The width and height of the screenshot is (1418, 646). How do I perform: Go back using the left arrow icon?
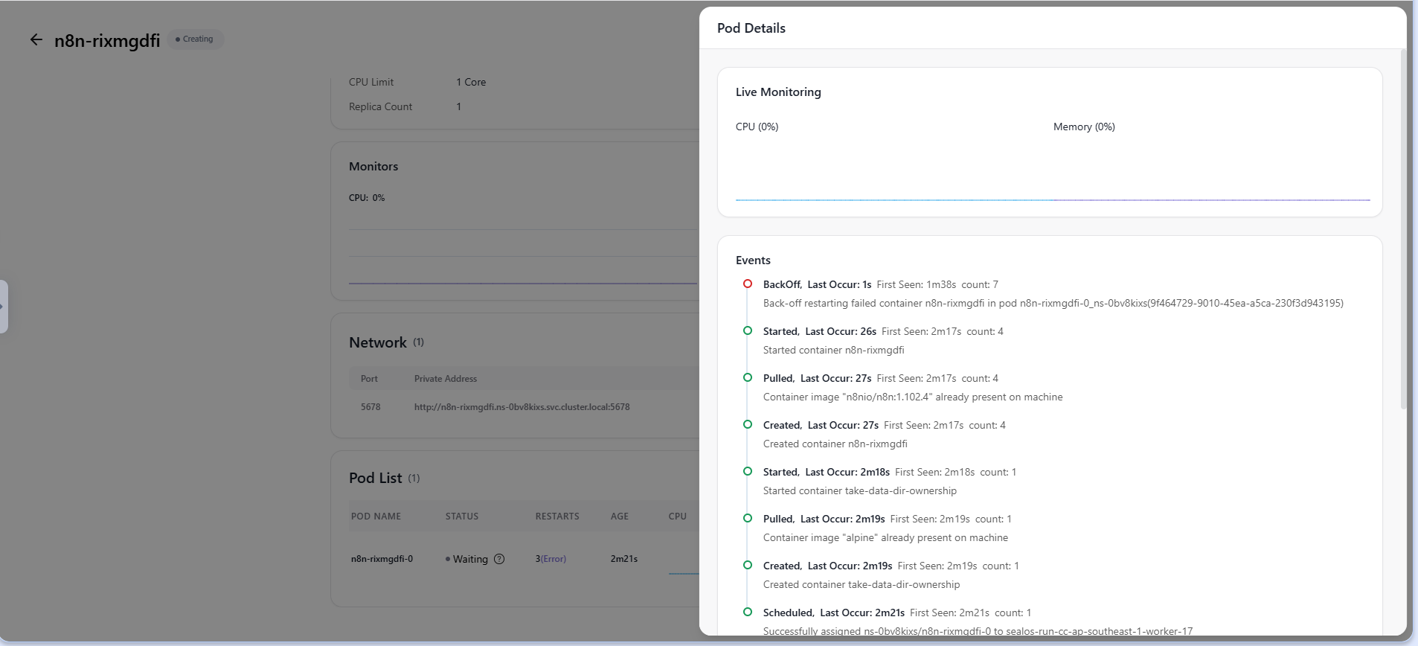click(x=36, y=39)
